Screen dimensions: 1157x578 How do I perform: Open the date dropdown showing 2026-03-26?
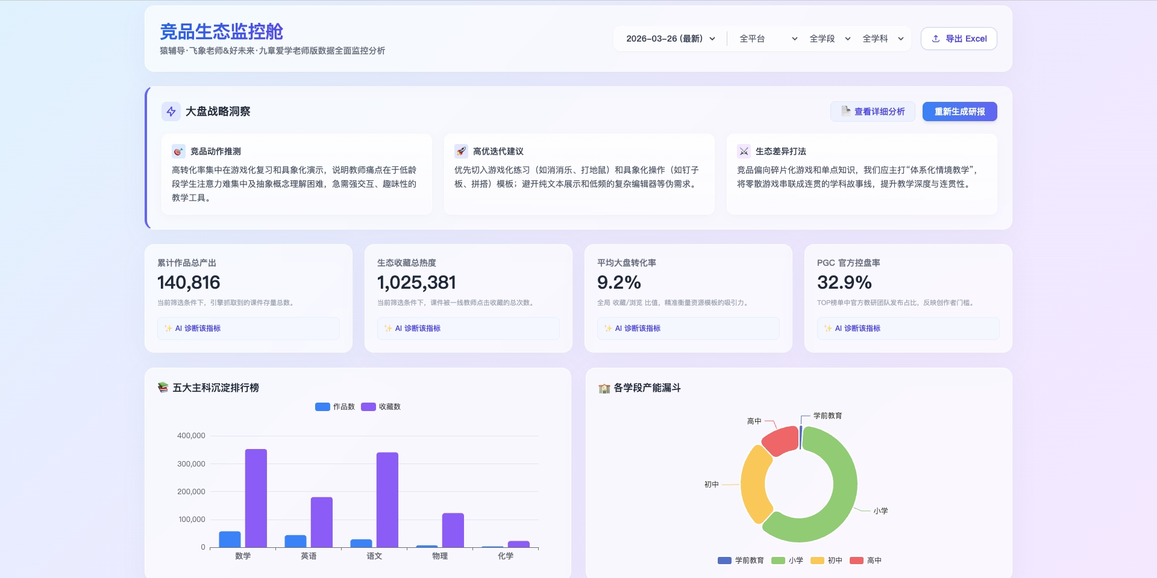(670, 39)
